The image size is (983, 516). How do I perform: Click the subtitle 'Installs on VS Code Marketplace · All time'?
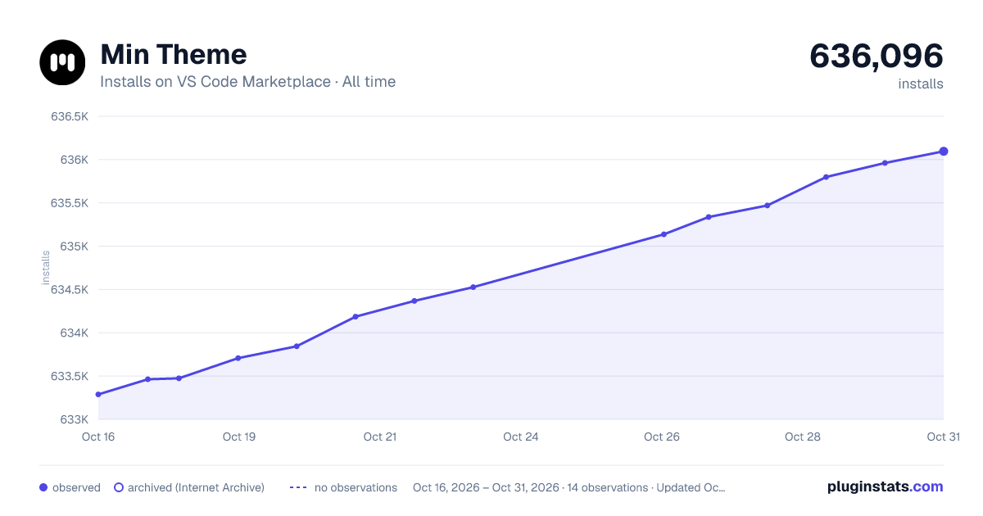(248, 82)
